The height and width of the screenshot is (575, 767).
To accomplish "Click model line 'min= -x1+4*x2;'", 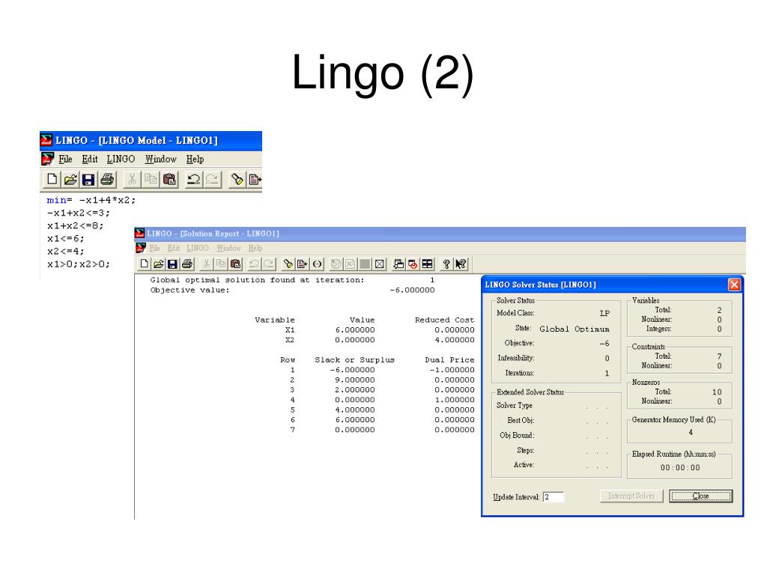I will (x=91, y=200).
